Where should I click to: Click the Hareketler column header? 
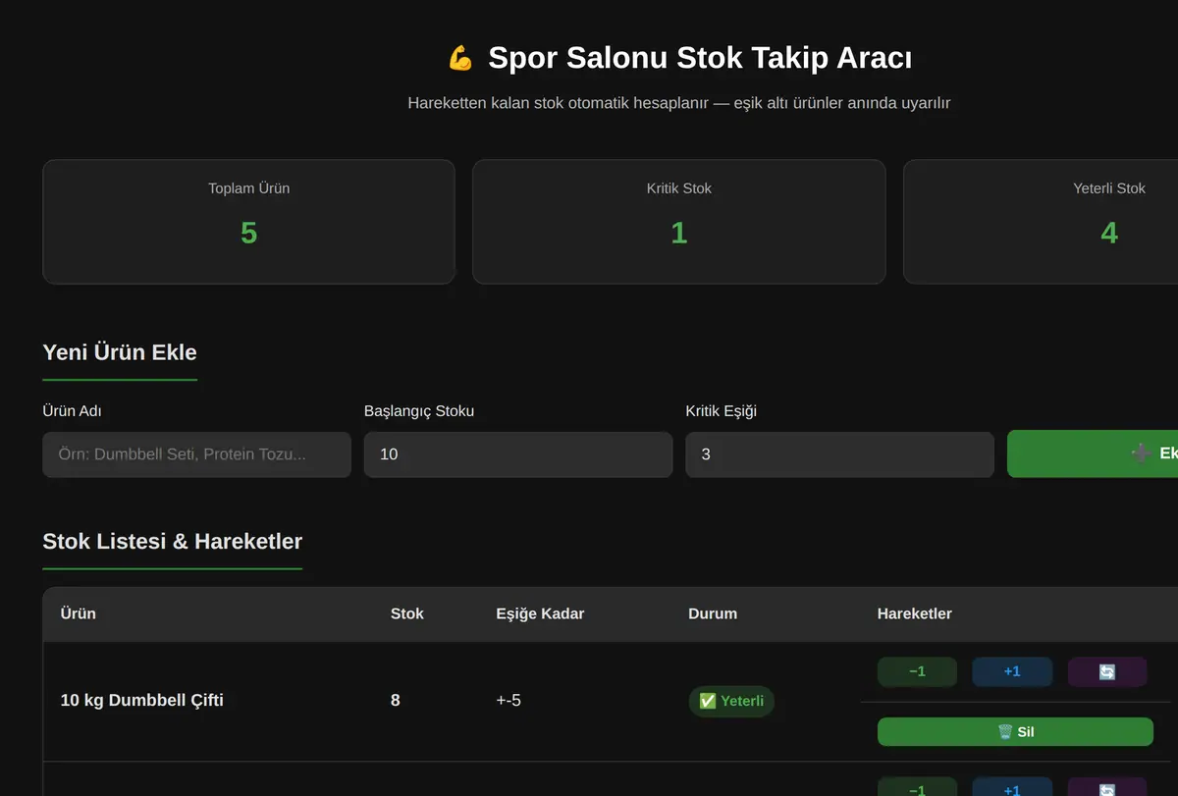[x=915, y=613]
